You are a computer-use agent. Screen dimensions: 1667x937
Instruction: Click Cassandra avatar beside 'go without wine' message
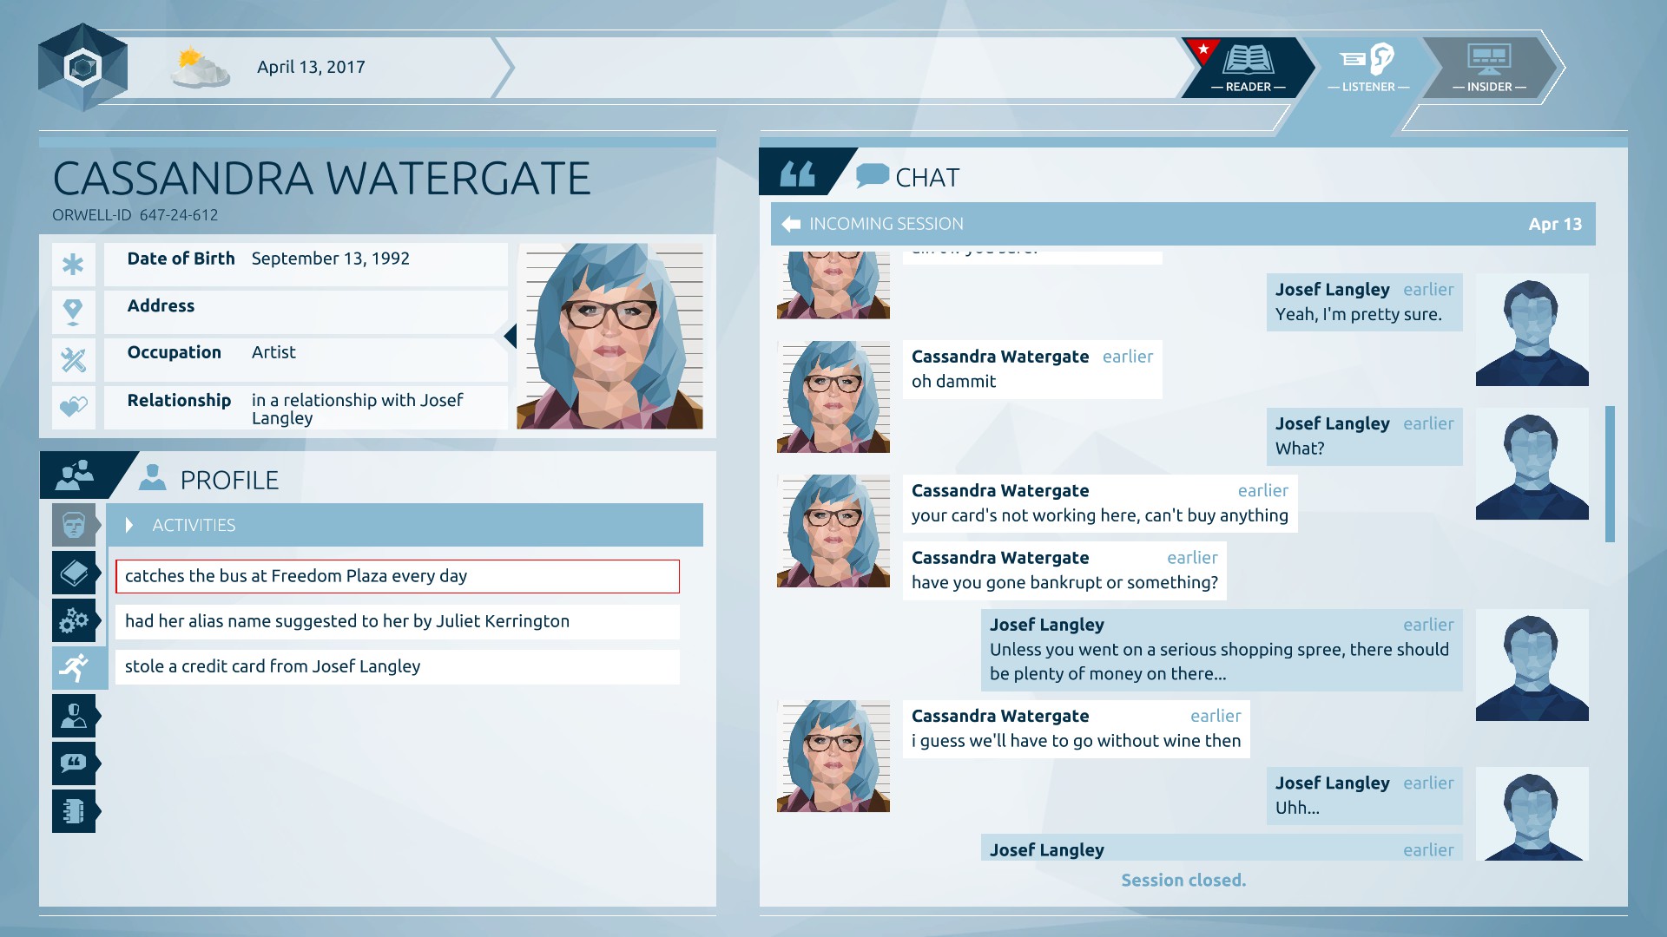point(833,757)
